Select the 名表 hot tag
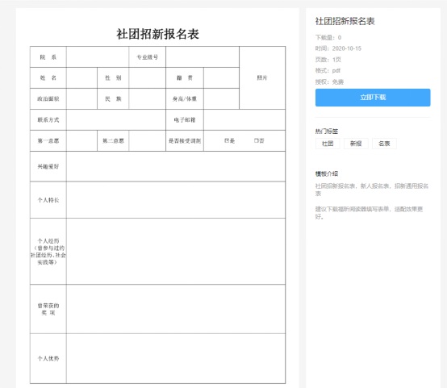The width and height of the screenshot is (447, 388). [384, 144]
